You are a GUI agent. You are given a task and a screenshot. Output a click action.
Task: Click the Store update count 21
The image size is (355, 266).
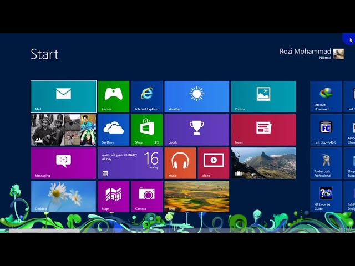tap(156, 142)
